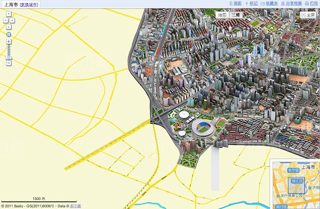Pan the map up with the arrow button
This screenshot has width=320, height=209.
[x=8, y=14]
